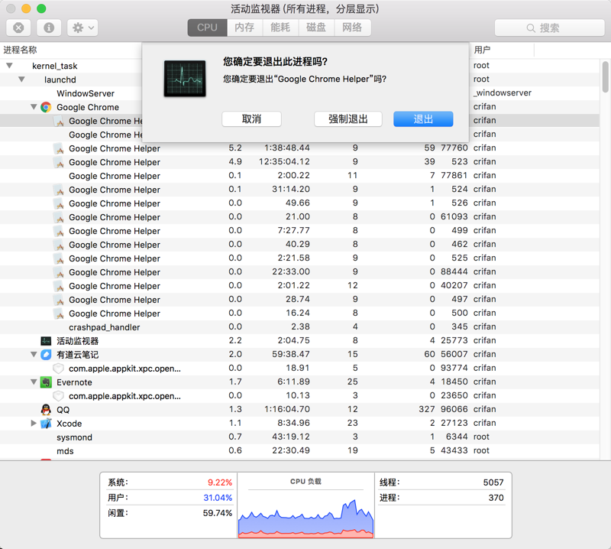611x549 pixels.
Task: Select the mds process row
Action: point(299,450)
